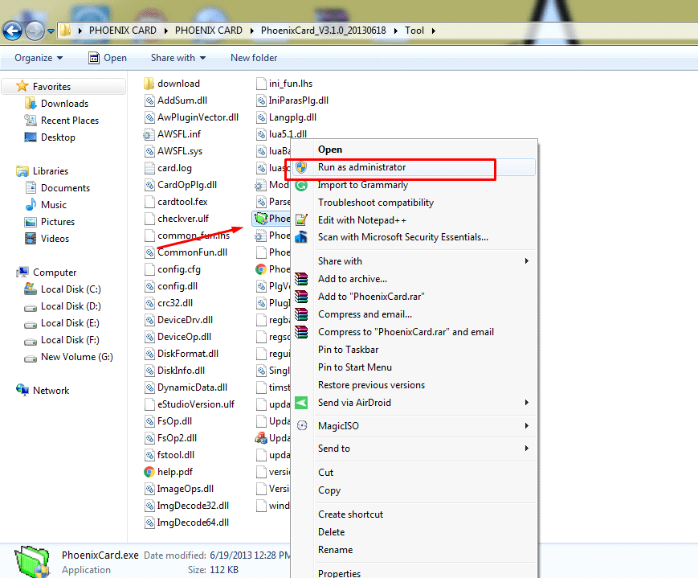
Task: Choose Add to "PhoenixCard.rar" entry
Action: [x=371, y=297]
